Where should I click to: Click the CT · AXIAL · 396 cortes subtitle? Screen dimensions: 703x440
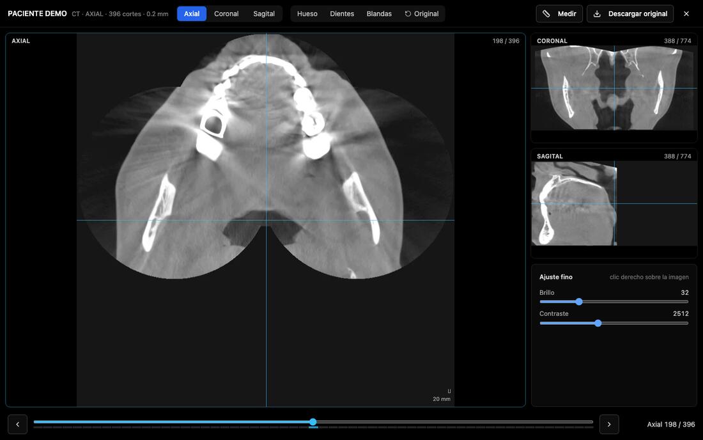(120, 14)
